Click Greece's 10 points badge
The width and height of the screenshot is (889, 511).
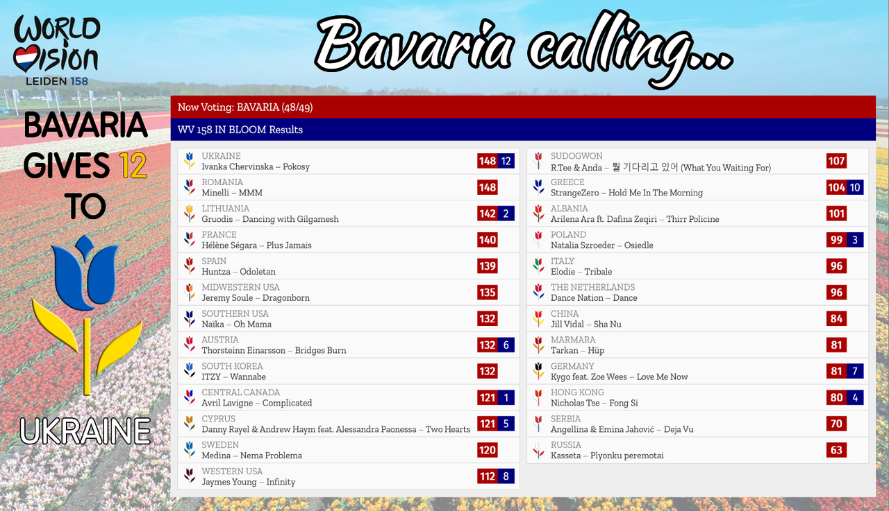pos(855,187)
